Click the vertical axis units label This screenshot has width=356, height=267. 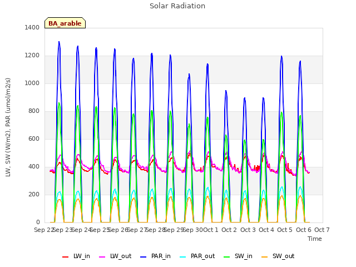(8, 127)
